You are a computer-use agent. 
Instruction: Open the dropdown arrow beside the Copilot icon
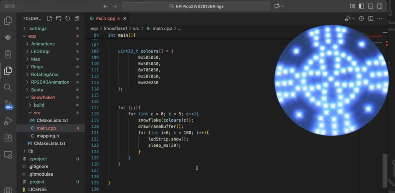coord(283,6)
